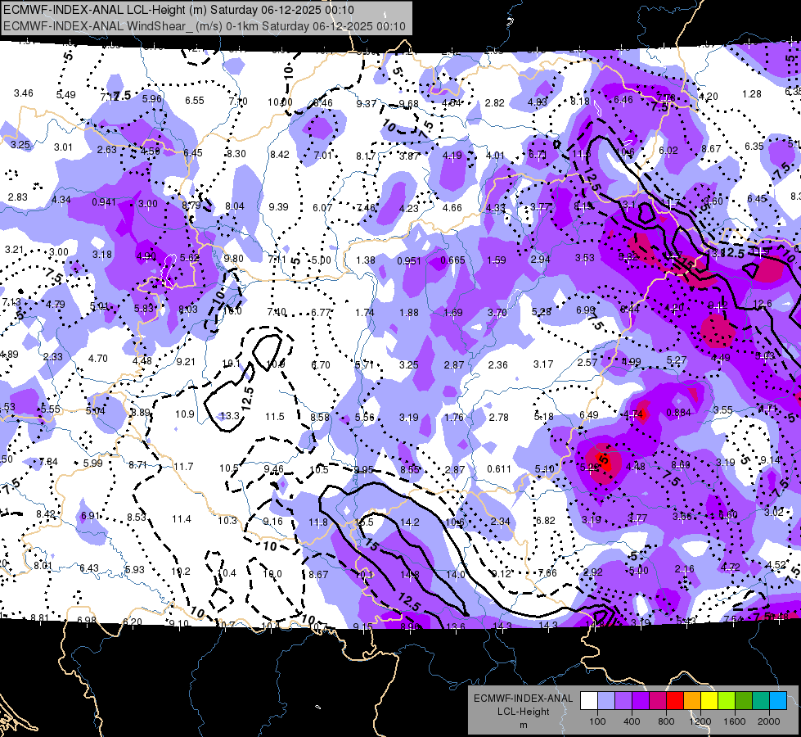Click the wind shear value 1.76
Screen dimensions: 801x737
tap(453, 418)
